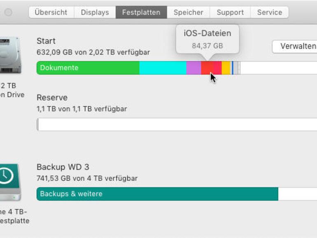Screen dimensions: 317x238
Task: Open the Übersicht tab
Action: (51, 12)
